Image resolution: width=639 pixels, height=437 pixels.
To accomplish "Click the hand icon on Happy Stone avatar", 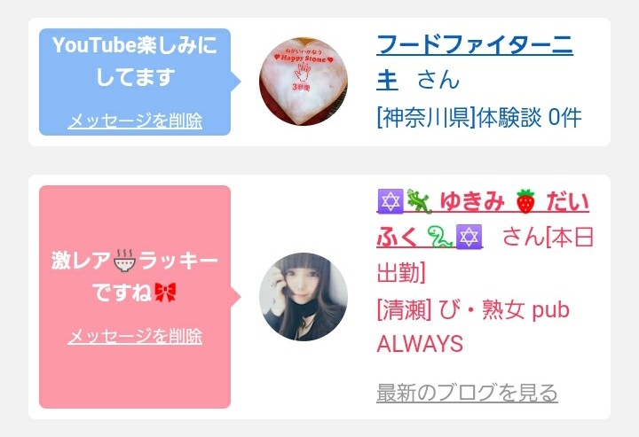I will [x=303, y=72].
